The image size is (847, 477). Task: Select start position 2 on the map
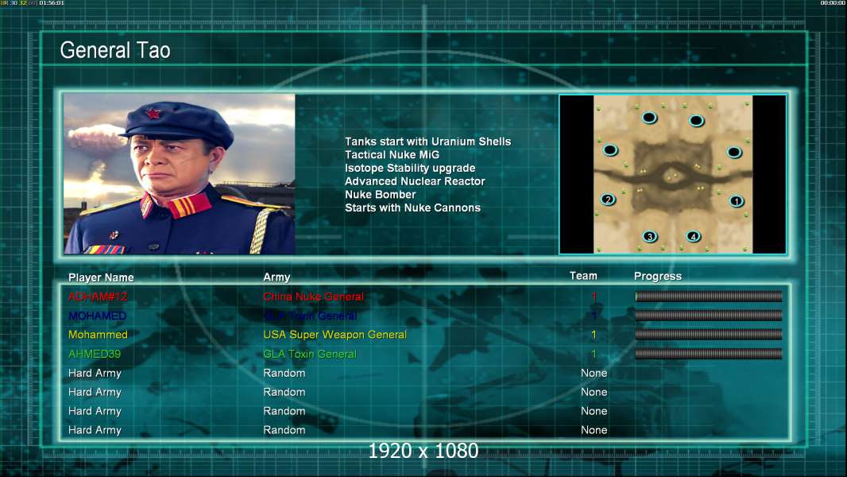pos(609,200)
